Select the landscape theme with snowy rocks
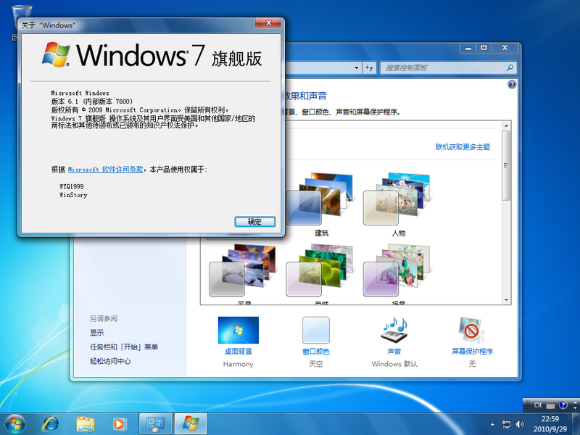Screen dimensions: 580x435 point(243,270)
